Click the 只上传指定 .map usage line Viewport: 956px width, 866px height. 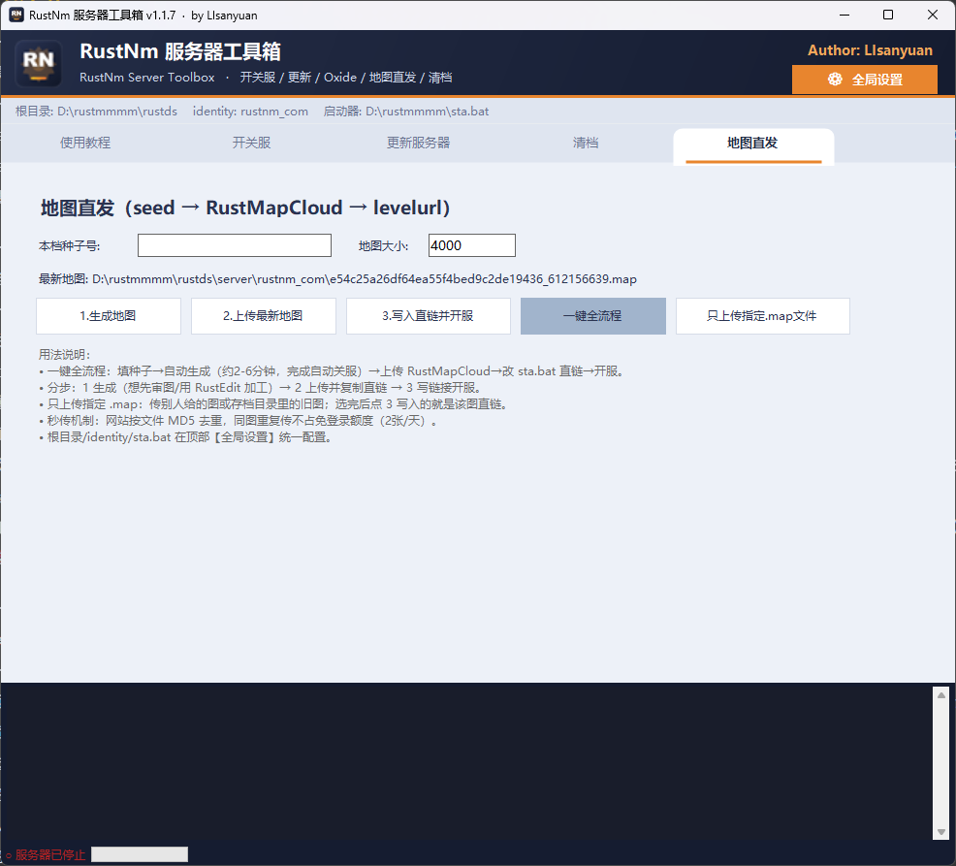[273, 403]
